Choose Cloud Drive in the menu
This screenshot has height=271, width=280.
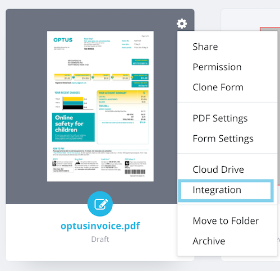click(218, 169)
